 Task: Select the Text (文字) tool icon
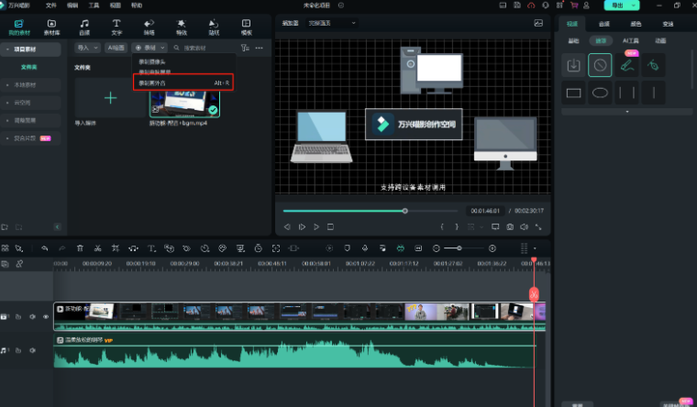116,26
